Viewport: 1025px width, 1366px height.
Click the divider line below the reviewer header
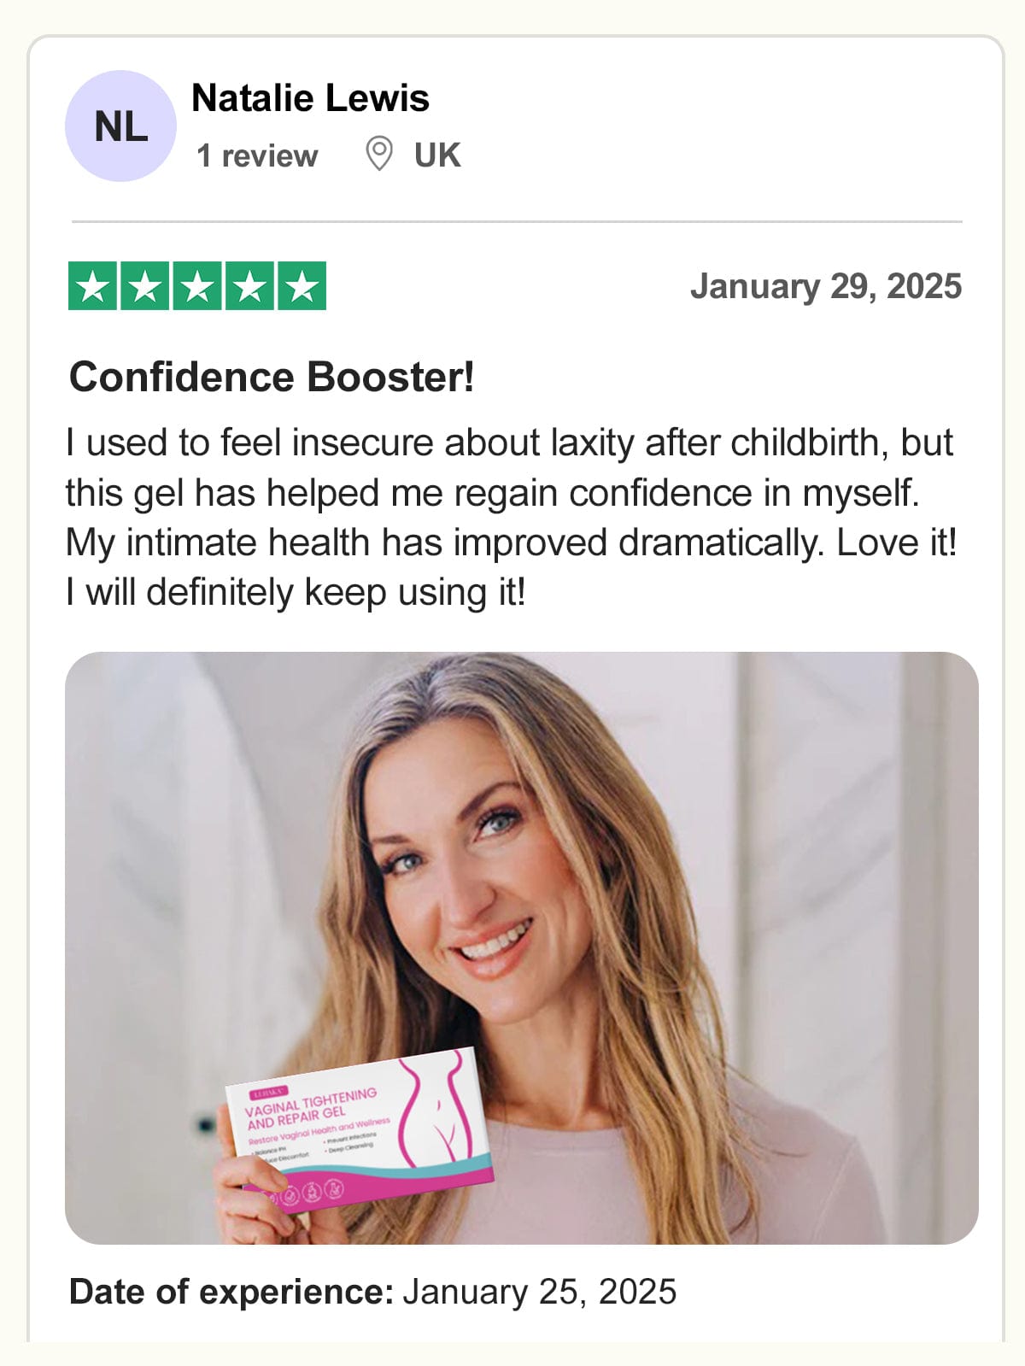click(x=517, y=221)
